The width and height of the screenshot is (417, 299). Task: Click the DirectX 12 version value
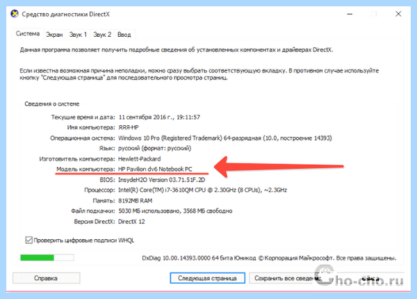(131, 222)
